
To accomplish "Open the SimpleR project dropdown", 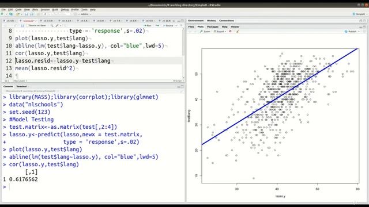I will 360,14.
